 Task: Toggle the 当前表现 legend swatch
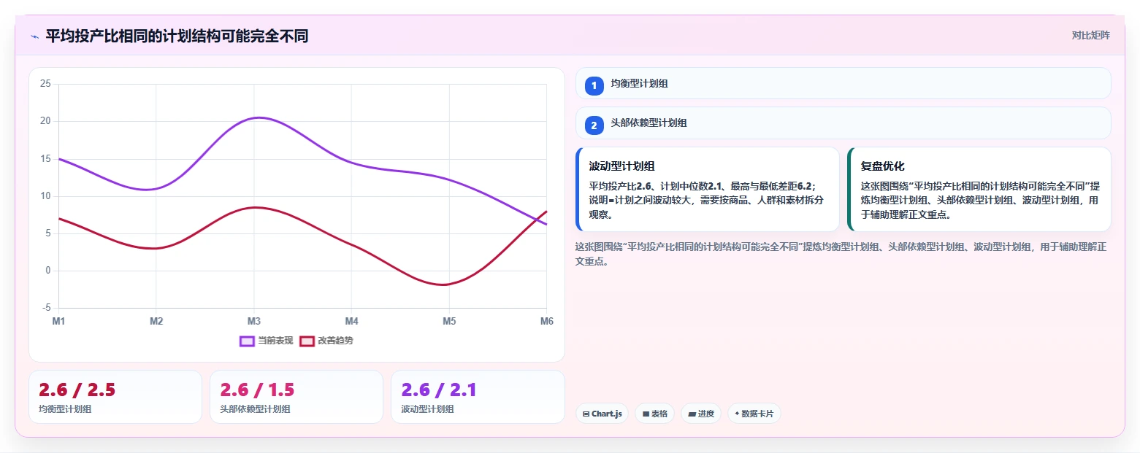coord(247,341)
